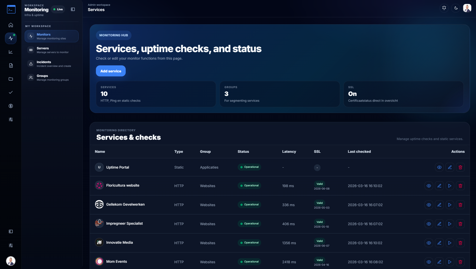Edit the Floricultura website service

point(439,186)
